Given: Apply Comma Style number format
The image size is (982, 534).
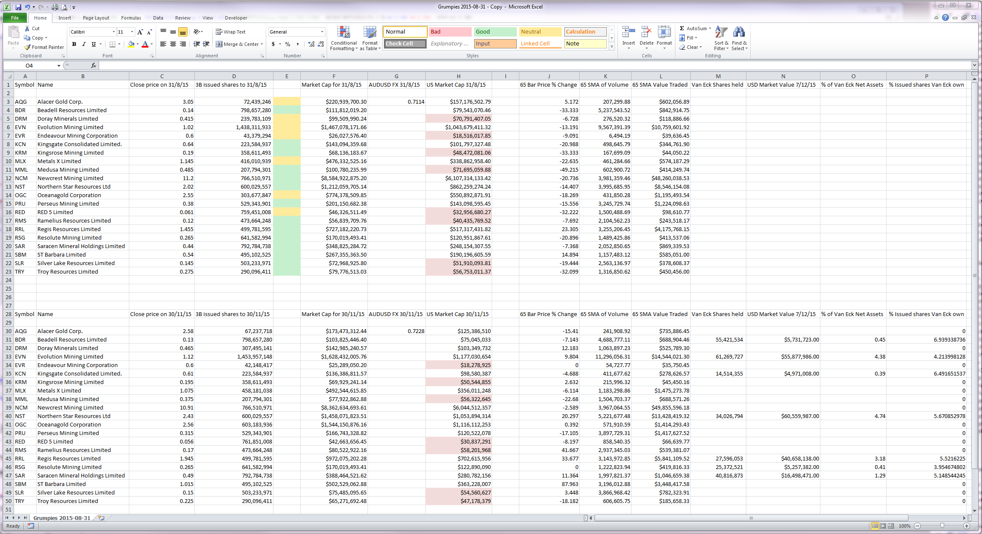Looking at the screenshot, I should click(x=298, y=44).
